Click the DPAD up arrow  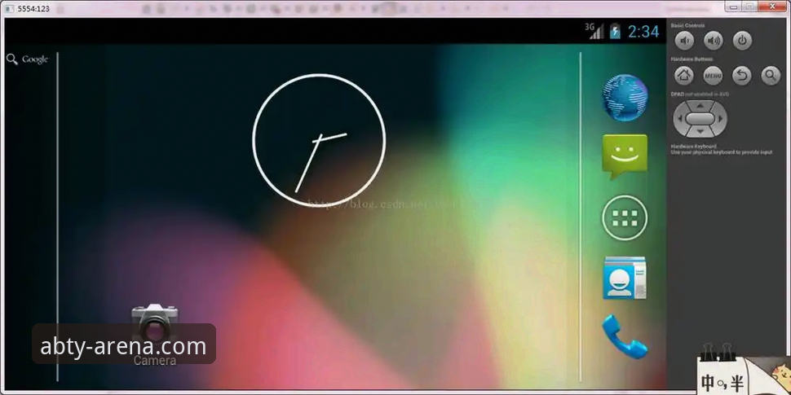[x=700, y=105]
